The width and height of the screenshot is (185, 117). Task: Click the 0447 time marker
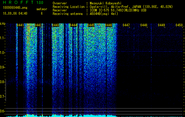(x=126, y=25)
